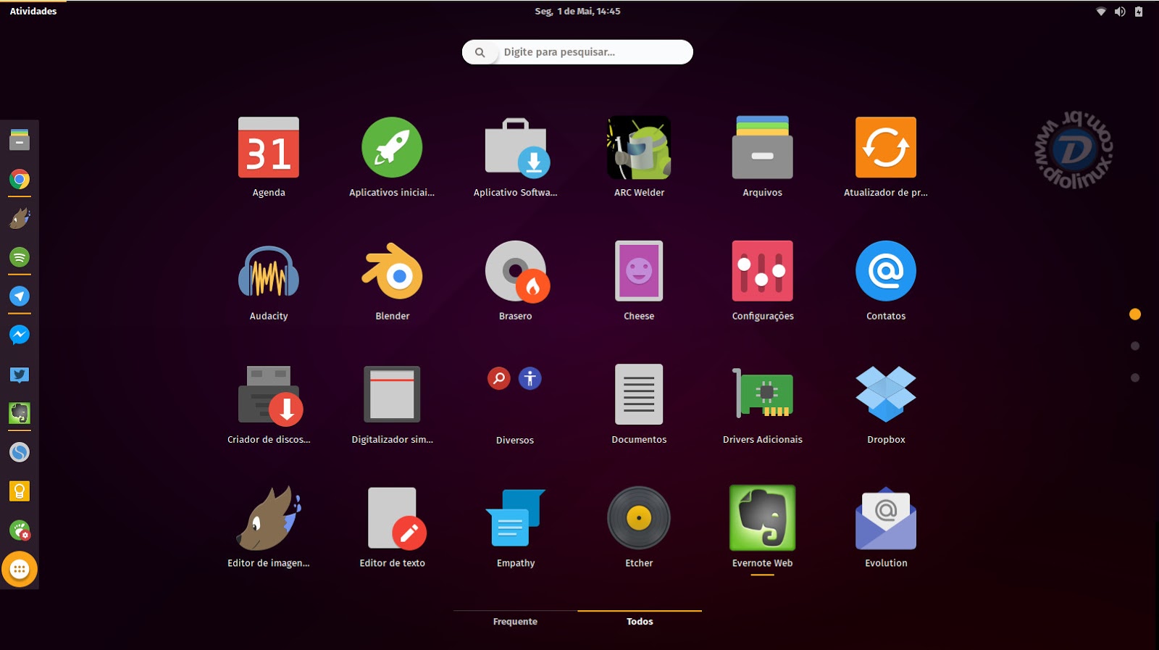Switch to the Frequente tab
This screenshot has width=1159, height=650.
tap(515, 622)
